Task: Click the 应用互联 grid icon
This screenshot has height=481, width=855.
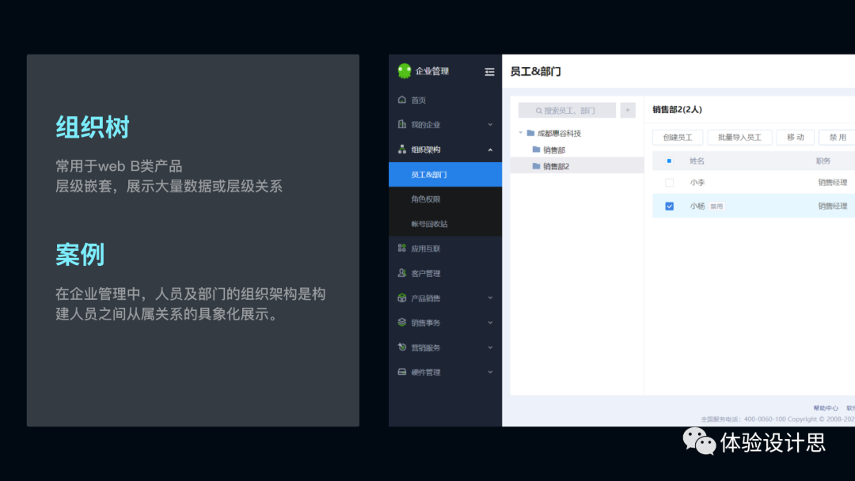Action: 402,248
